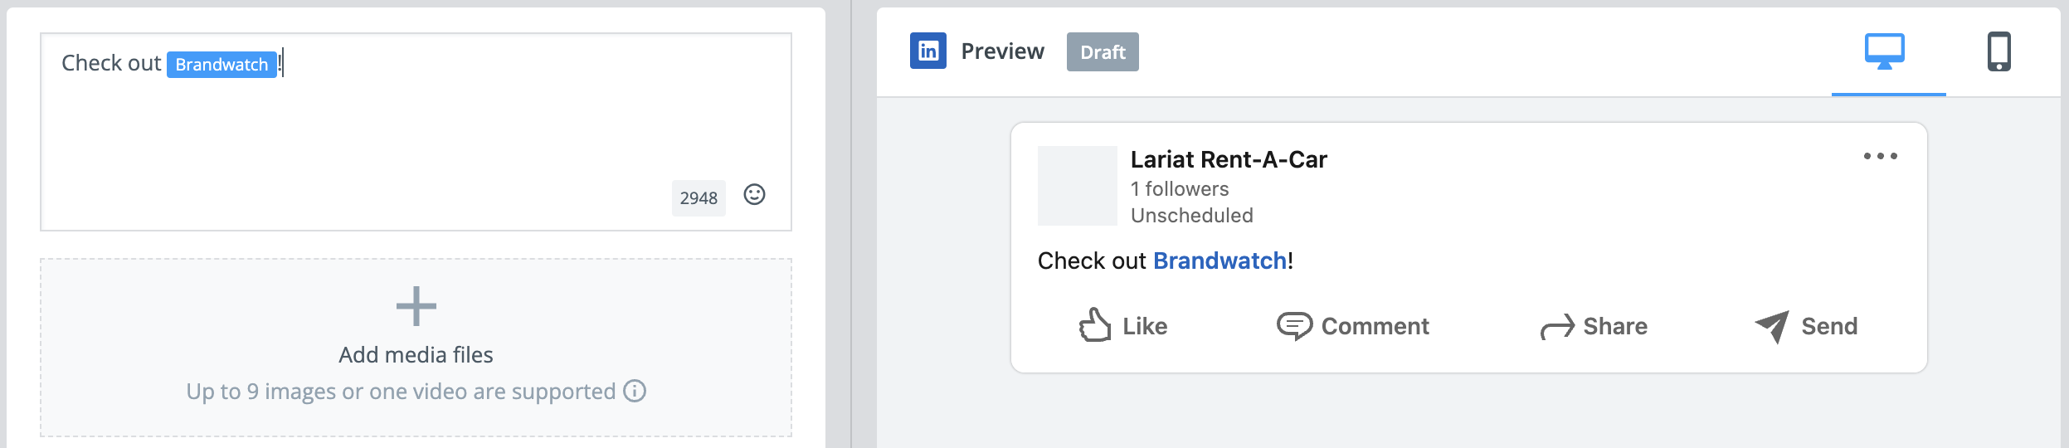This screenshot has width=2069, height=448.
Task: Click the 'Unscheduled' status text
Action: 1192,216
